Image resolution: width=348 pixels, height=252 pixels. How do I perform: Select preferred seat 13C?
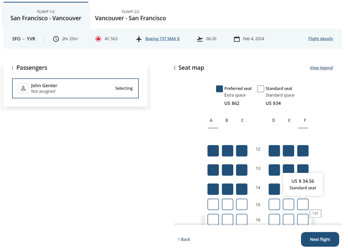[x=242, y=170]
